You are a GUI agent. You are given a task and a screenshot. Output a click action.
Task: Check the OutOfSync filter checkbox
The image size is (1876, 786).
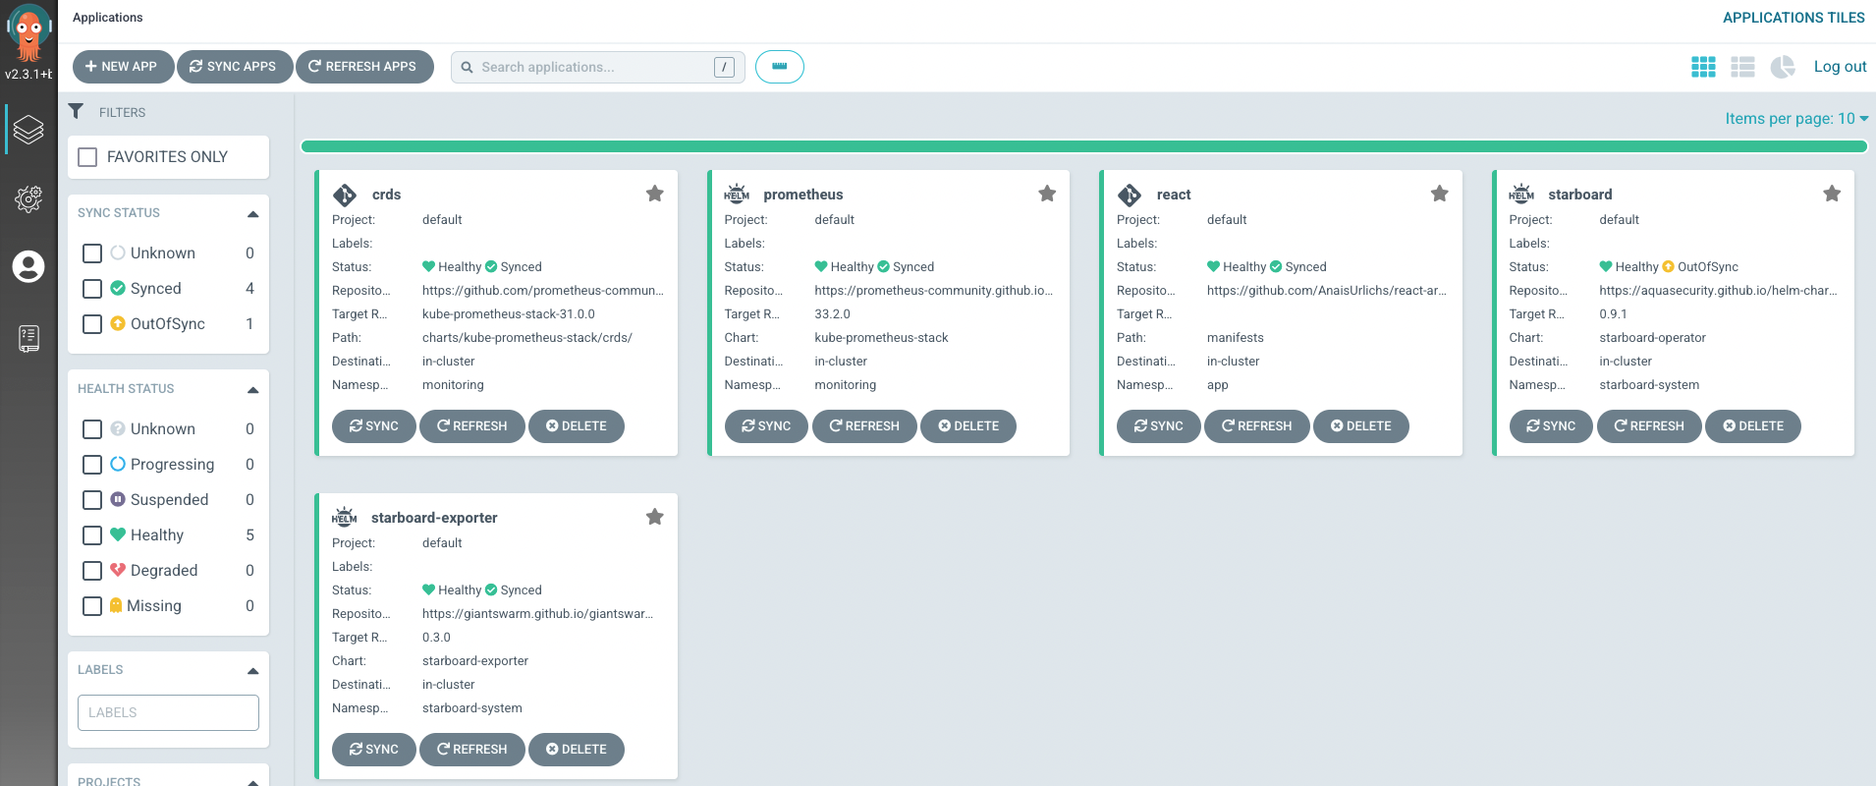click(92, 324)
